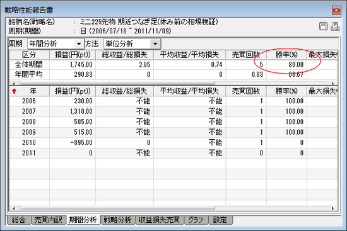Click the 230.00 profit cell

pyautogui.click(x=73, y=101)
